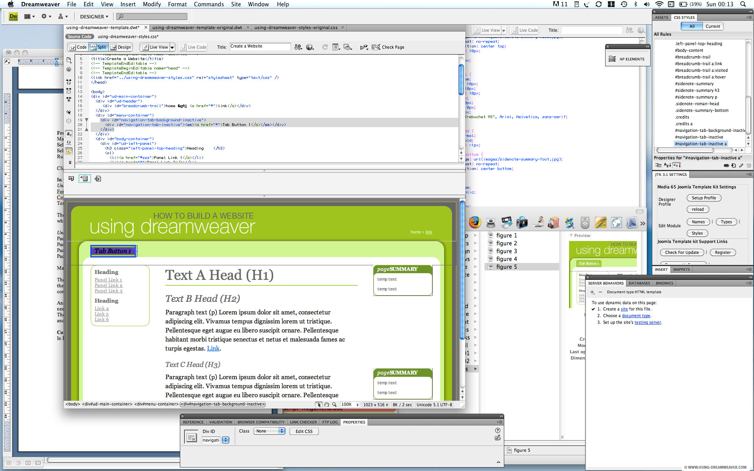Select div#navigation-tab-background-inactive tag selector
The height and width of the screenshot is (471, 754).
pos(223,404)
